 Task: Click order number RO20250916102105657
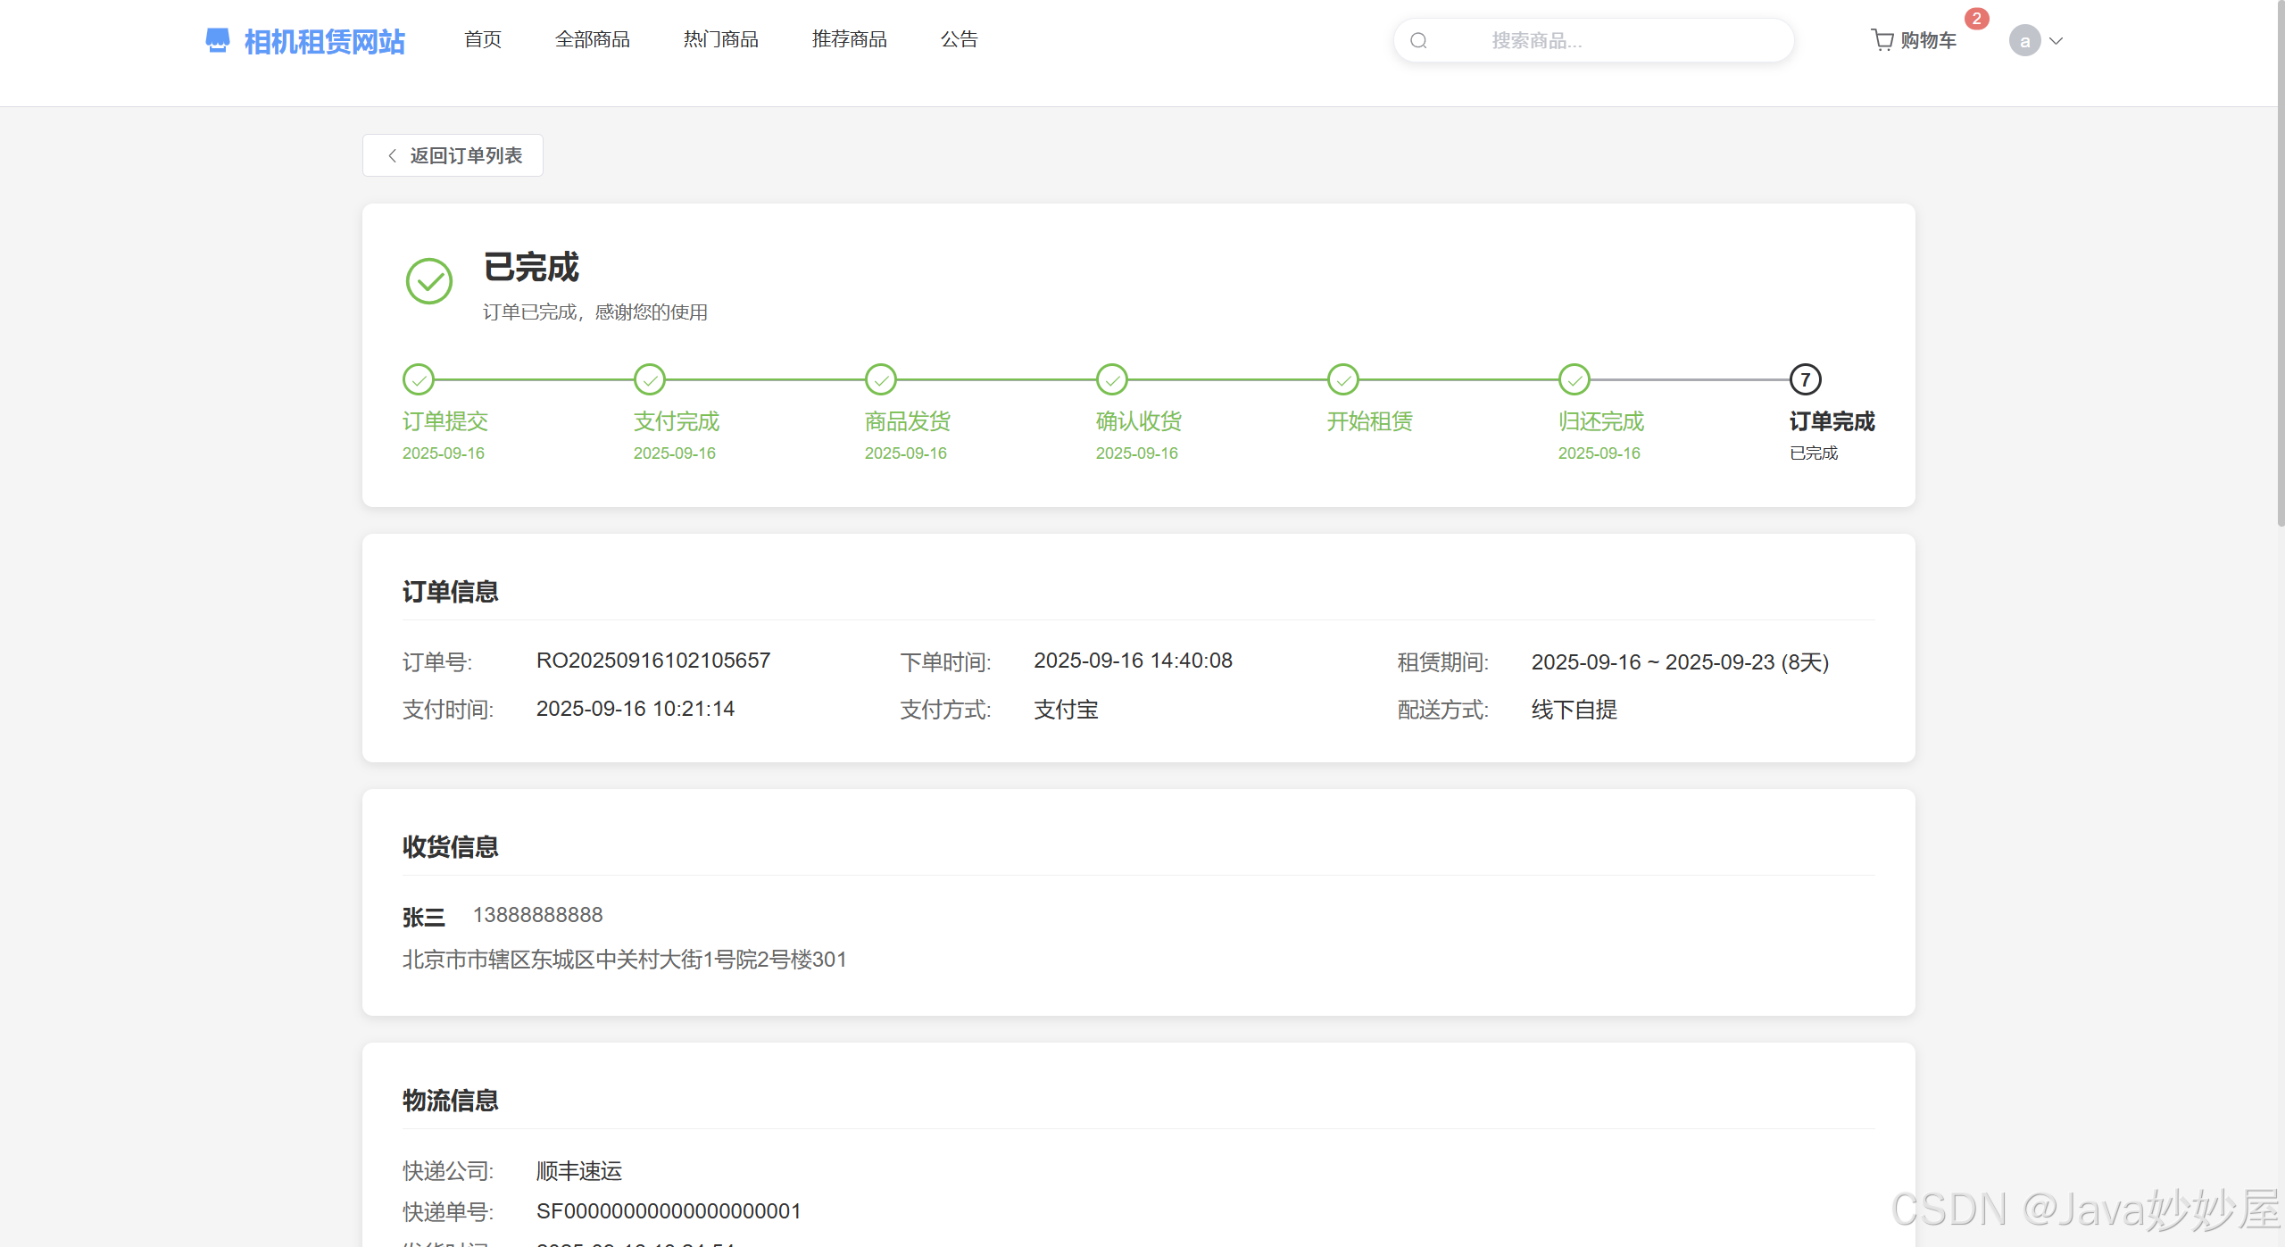653,661
